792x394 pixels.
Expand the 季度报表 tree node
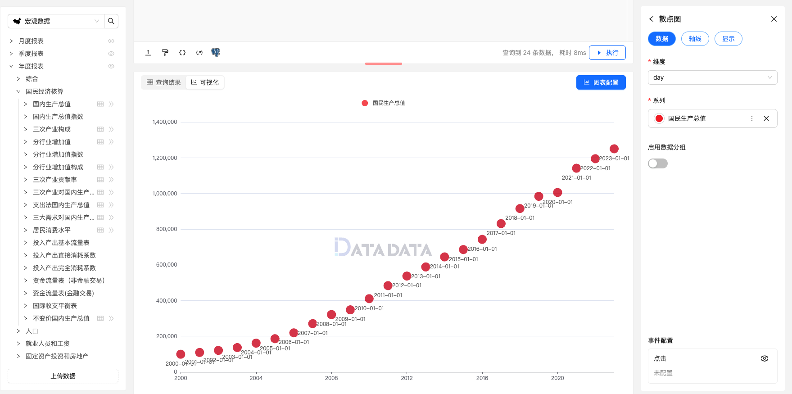[x=11, y=54]
